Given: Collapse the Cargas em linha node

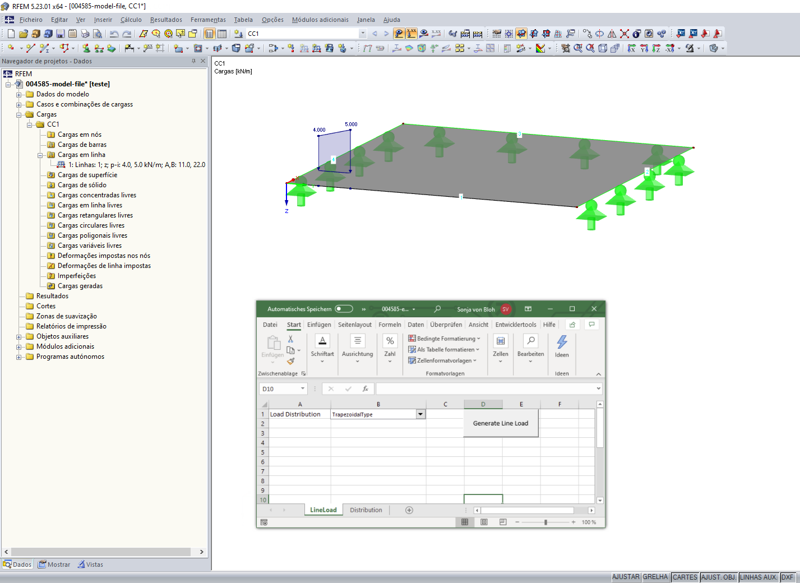Looking at the screenshot, I should pos(40,155).
